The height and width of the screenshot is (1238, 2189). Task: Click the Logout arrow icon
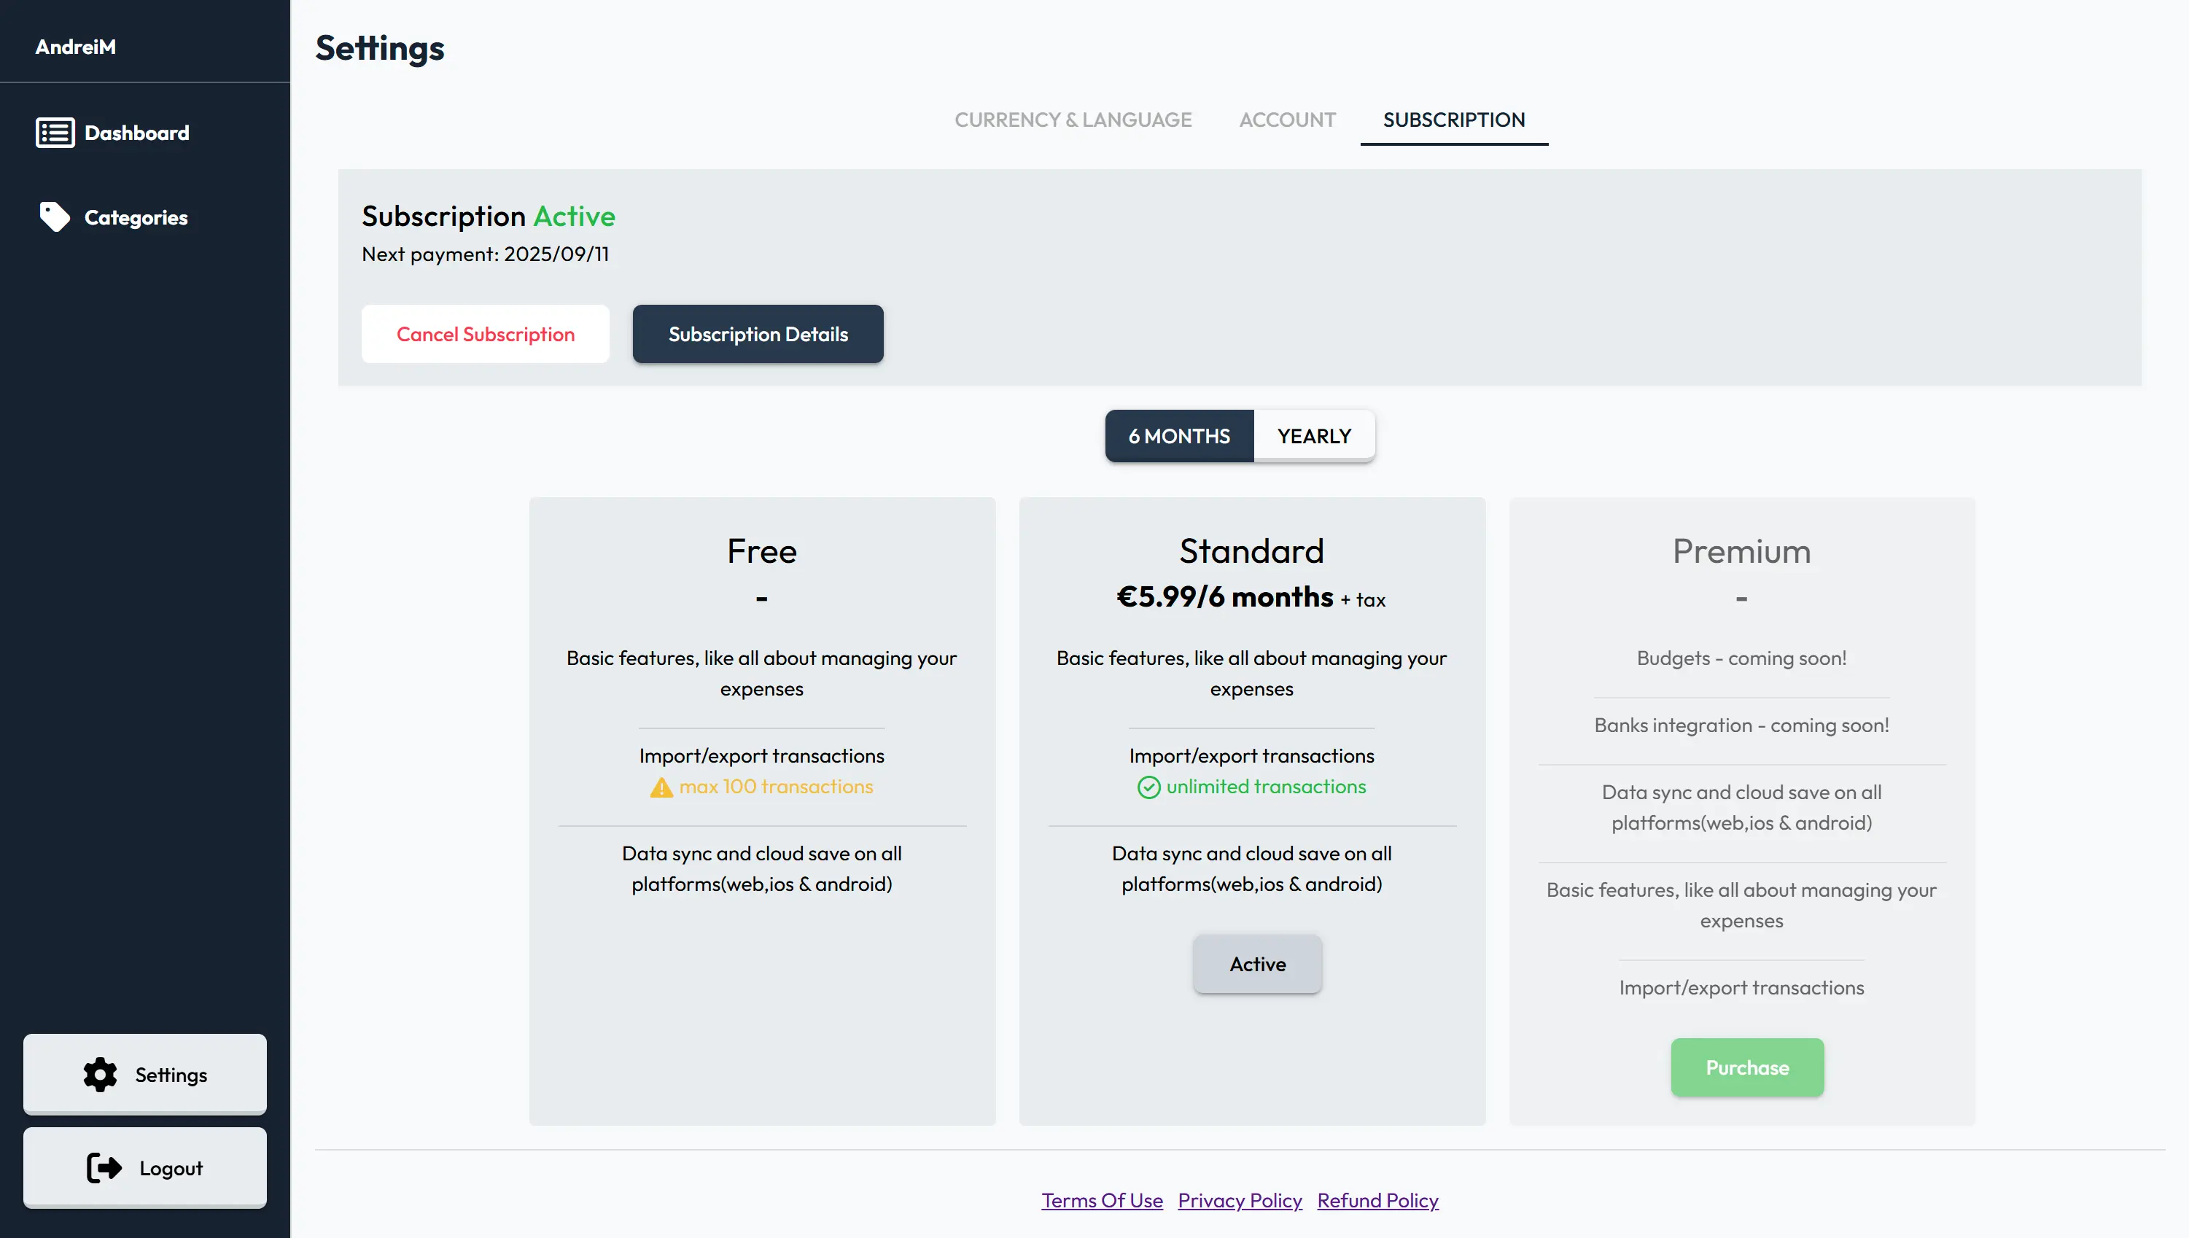click(104, 1168)
